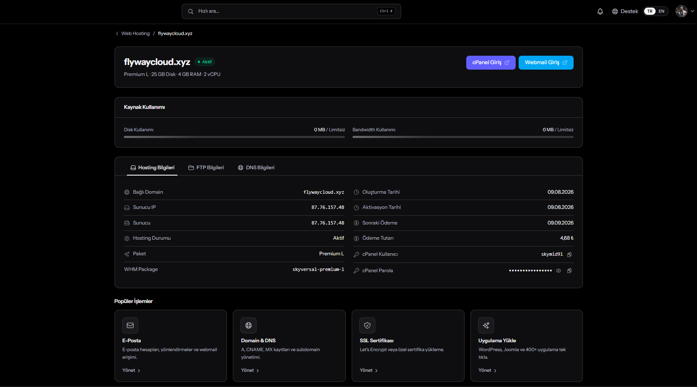
Task: Click the cPanel Kullanıcı key icon
Action: click(x=356, y=254)
